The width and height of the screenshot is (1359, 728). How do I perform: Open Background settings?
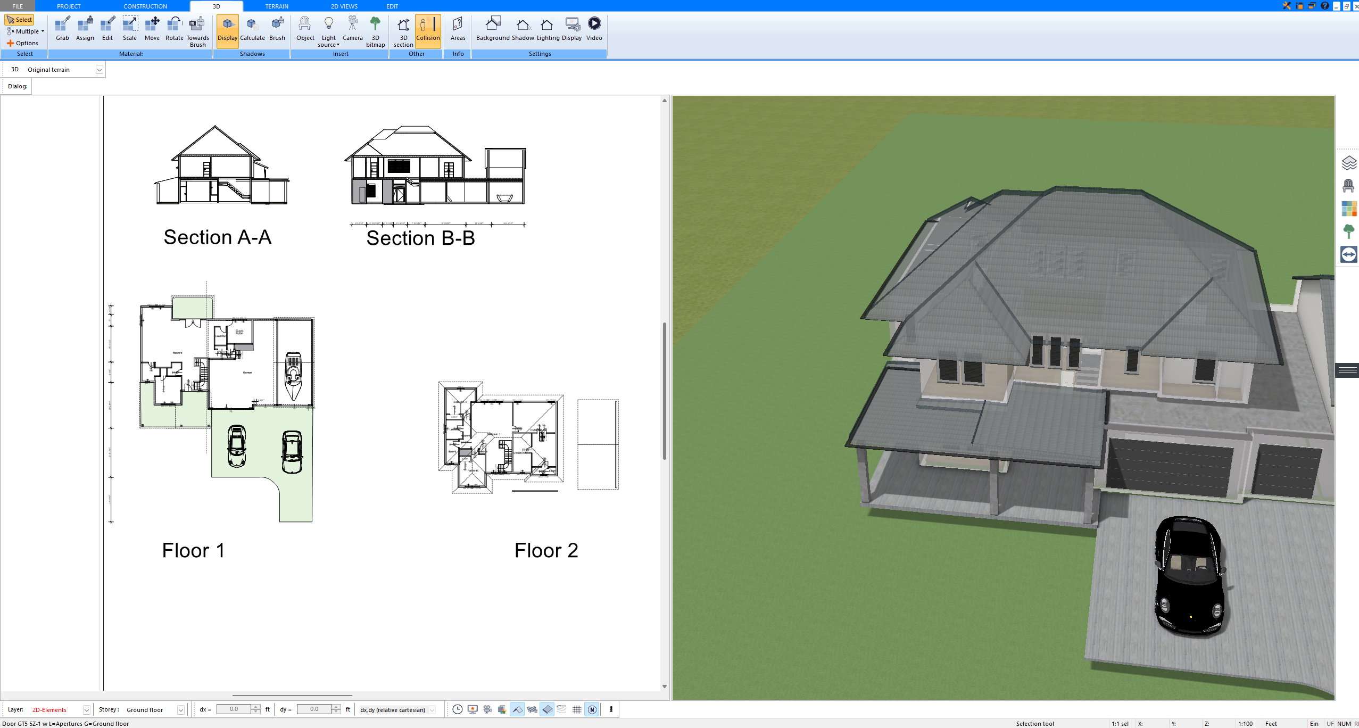(493, 29)
